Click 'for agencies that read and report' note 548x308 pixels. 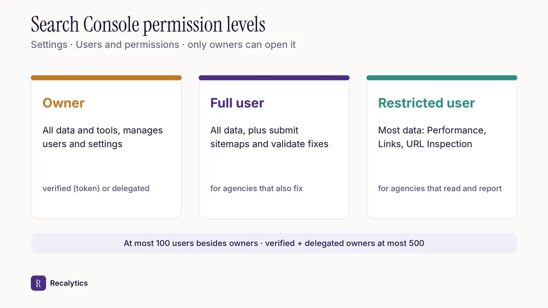[440, 189]
